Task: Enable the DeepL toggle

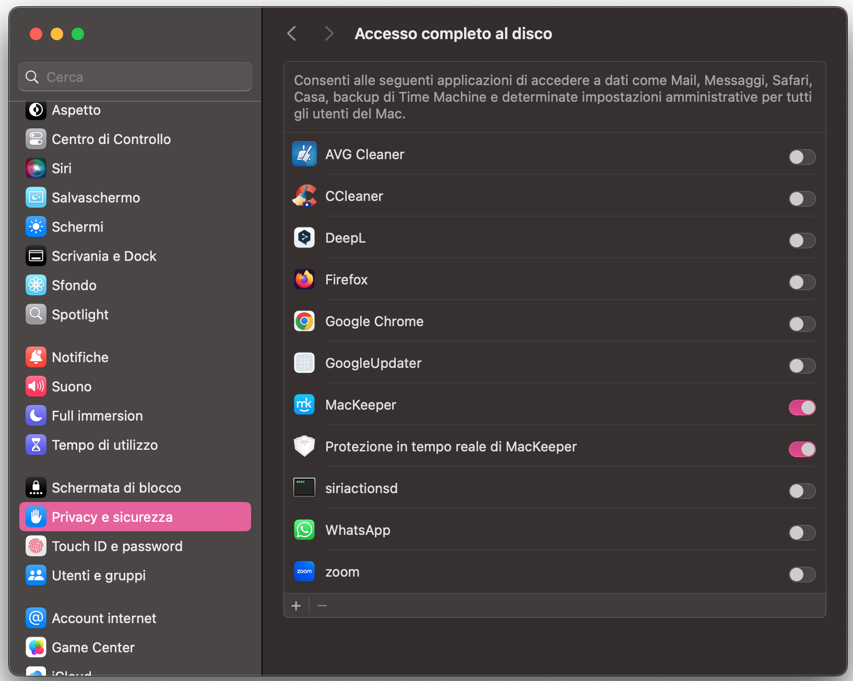Action: (x=801, y=241)
